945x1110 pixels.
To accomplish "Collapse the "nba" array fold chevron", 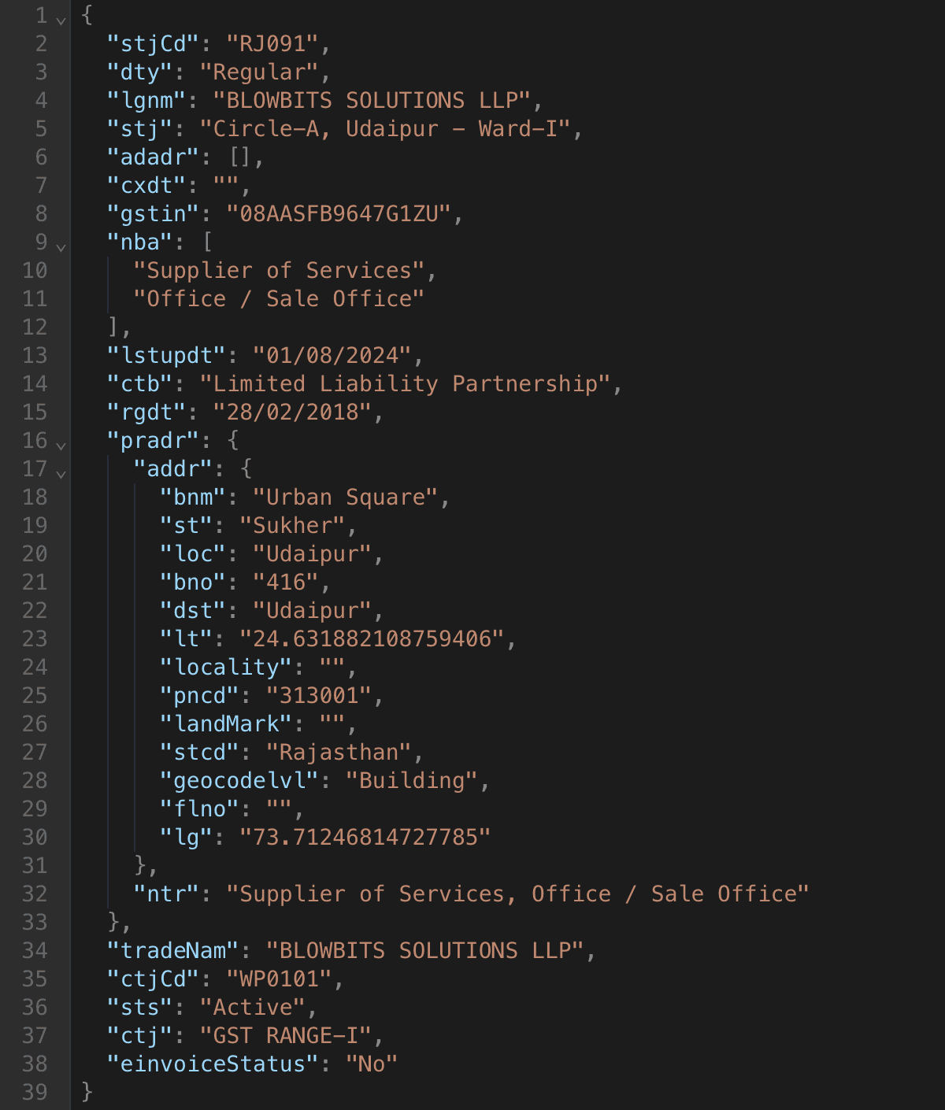I will (x=61, y=245).
